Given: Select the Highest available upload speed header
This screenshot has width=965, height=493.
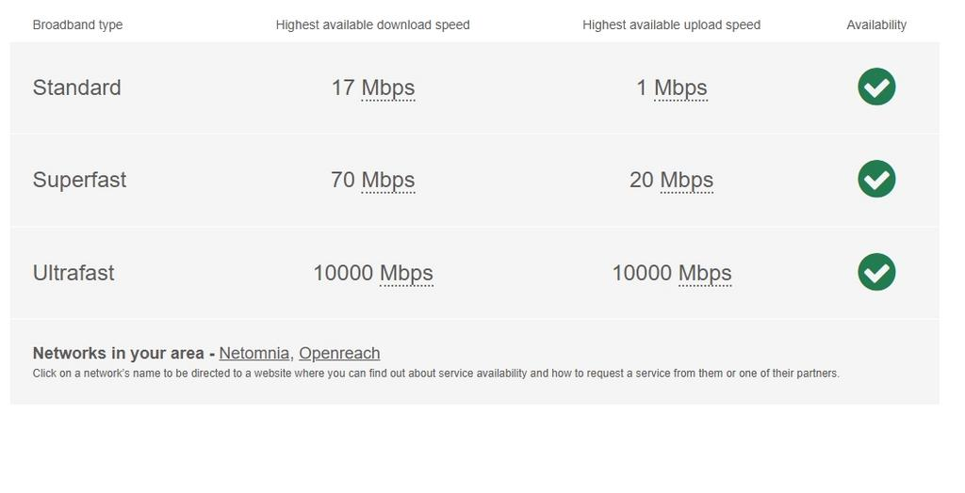Looking at the screenshot, I should coord(671,25).
